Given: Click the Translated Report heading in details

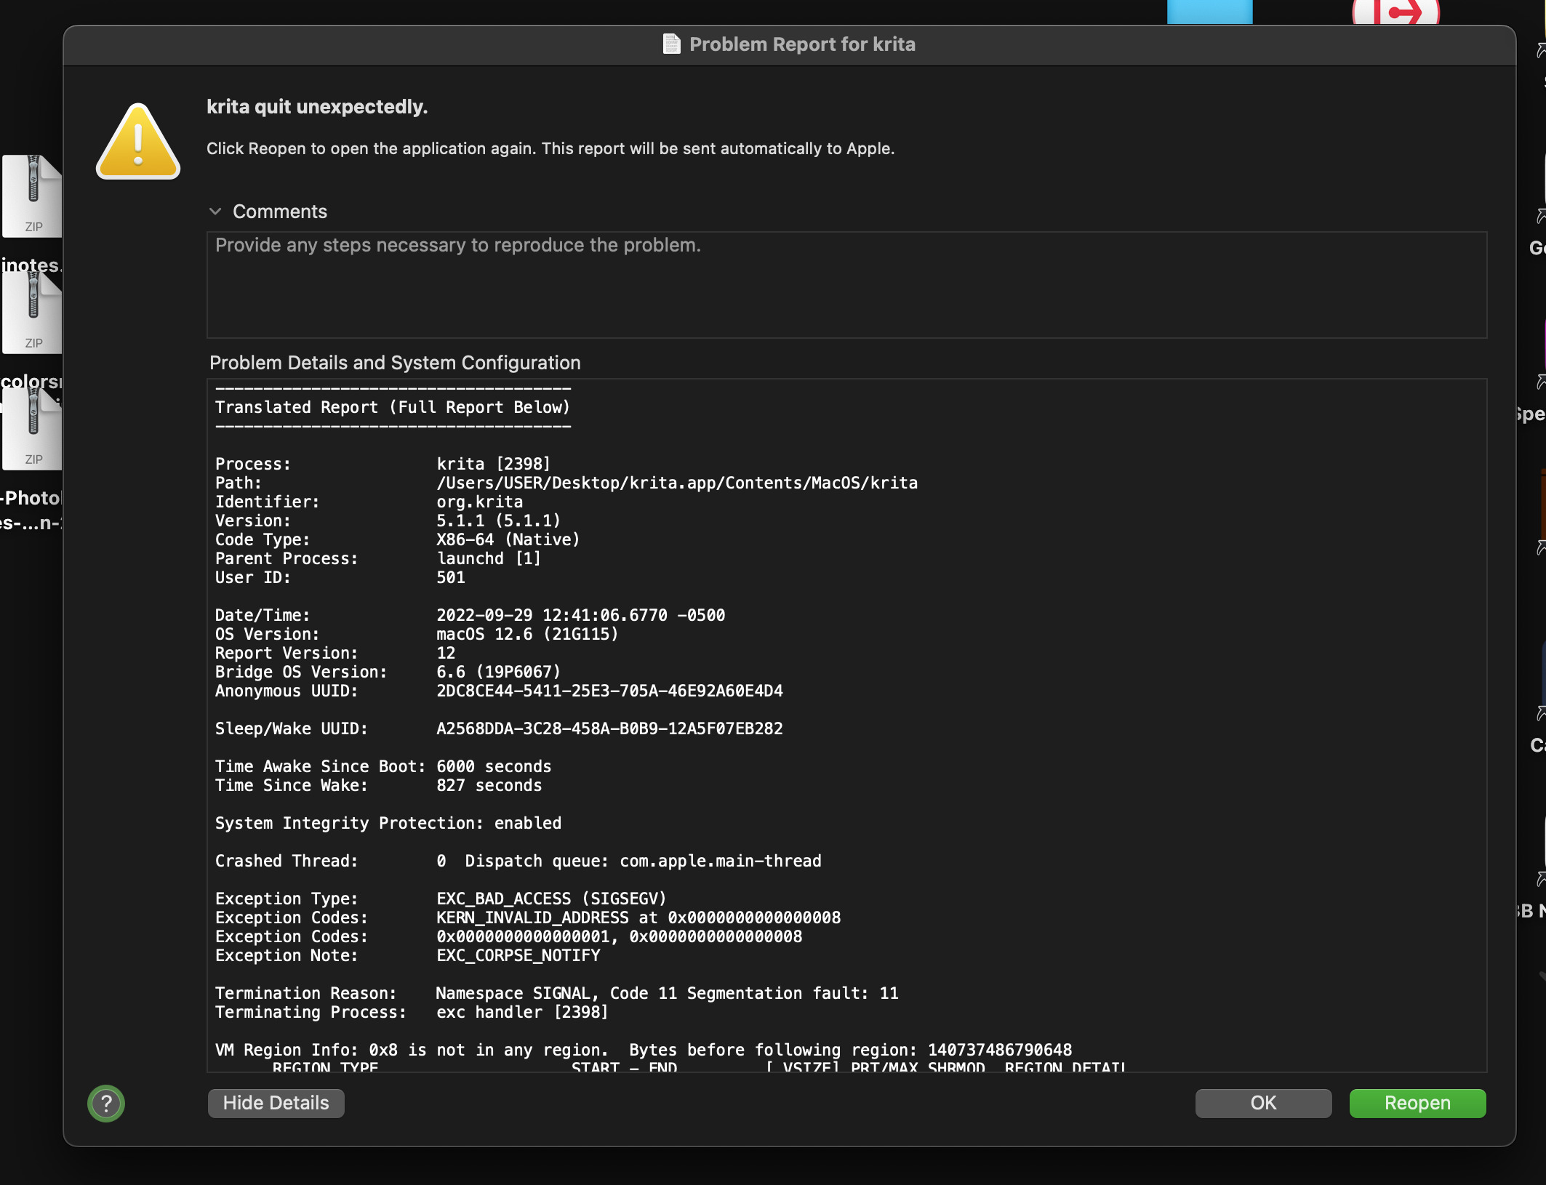Looking at the screenshot, I should tap(393, 407).
